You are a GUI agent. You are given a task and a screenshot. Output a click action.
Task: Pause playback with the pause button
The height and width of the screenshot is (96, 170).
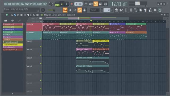point(62,4)
